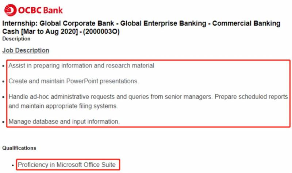Click the bullet before 'Proficiency in Microsoft Office'
The height and width of the screenshot is (173, 292).
[x=13, y=165]
